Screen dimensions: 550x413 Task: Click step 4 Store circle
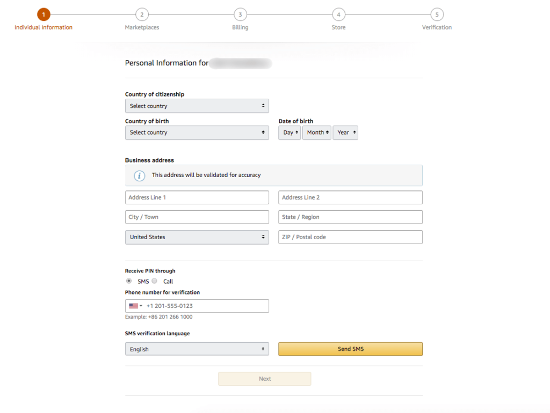[338, 14]
